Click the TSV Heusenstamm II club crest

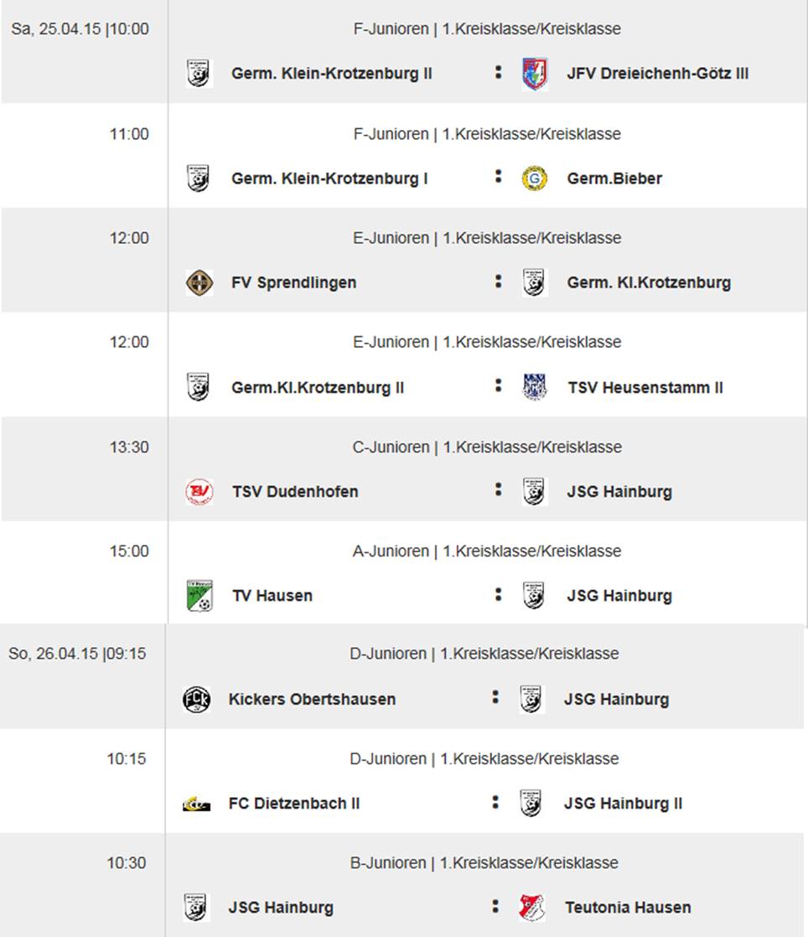(x=534, y=387)
